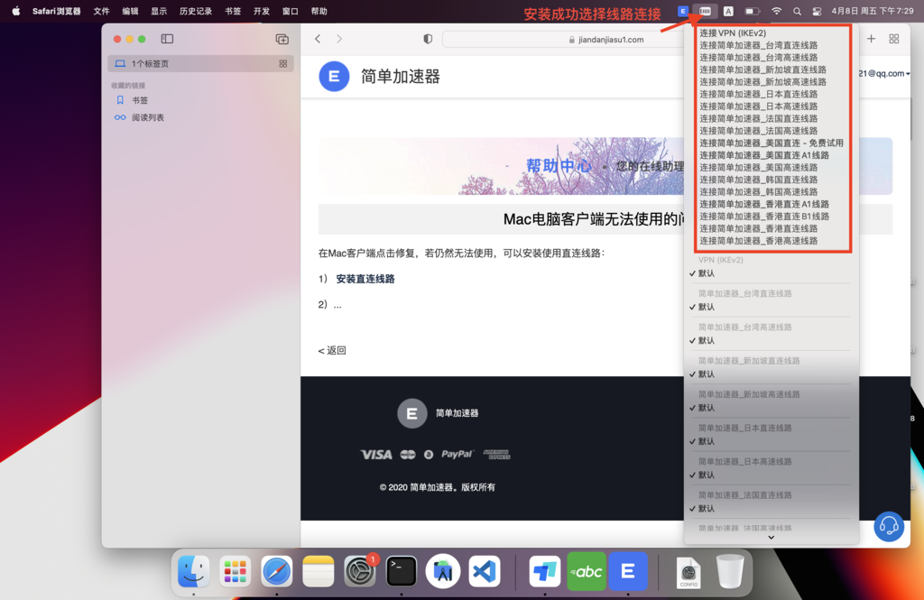
Task: Click the new tab group icon
Action: click(x=282, y=39)
